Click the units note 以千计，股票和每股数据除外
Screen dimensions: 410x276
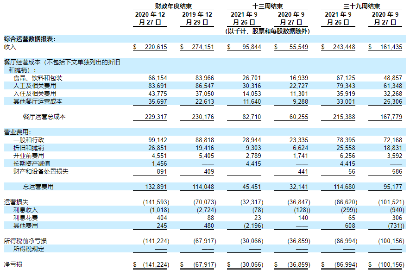pyautogui.click(x=267, y=31)
